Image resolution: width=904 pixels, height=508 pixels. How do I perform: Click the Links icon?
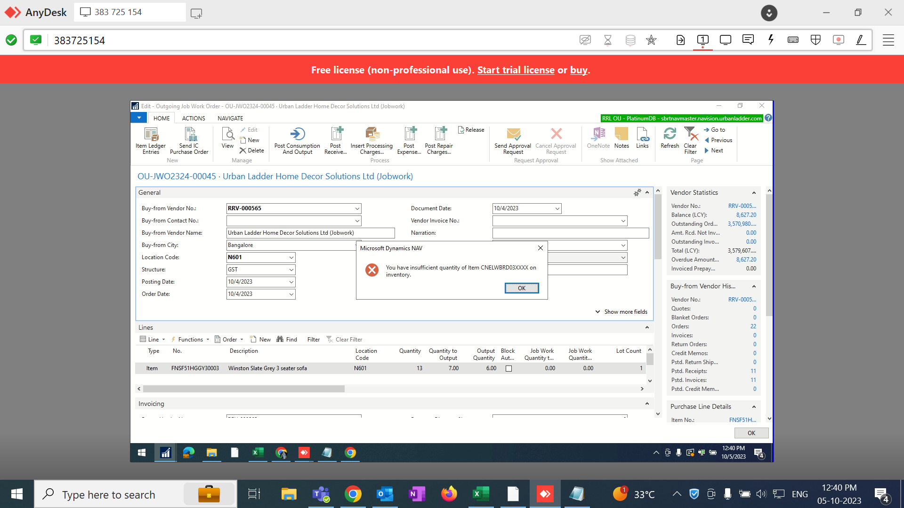coord(642,140)
